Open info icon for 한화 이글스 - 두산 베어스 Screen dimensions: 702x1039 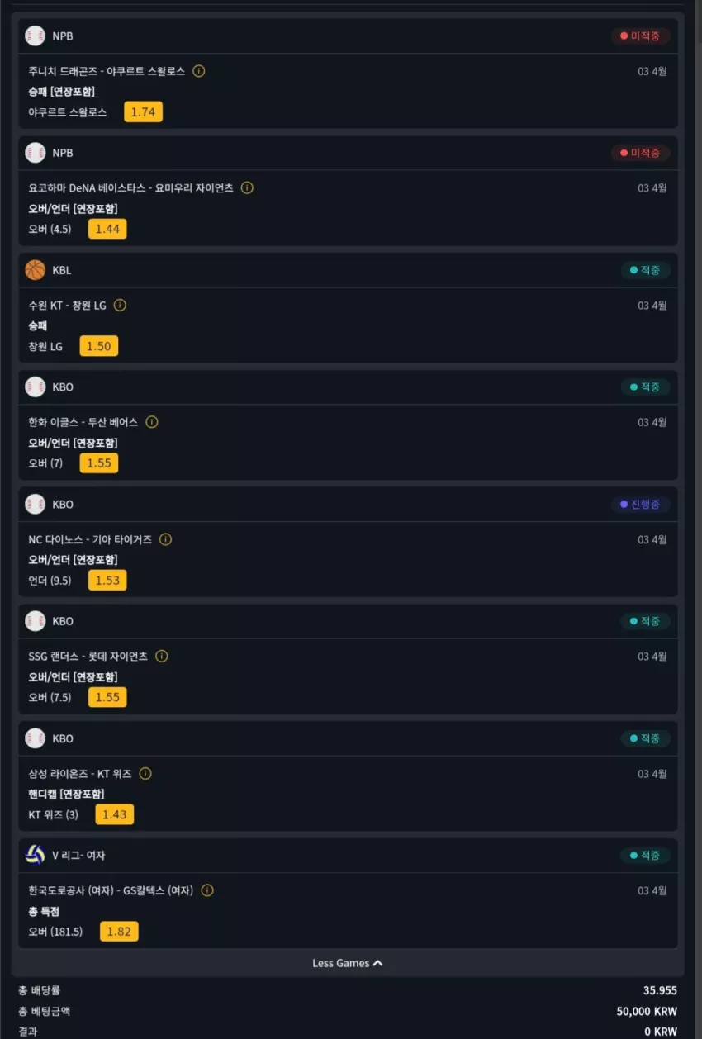[152, 422]
